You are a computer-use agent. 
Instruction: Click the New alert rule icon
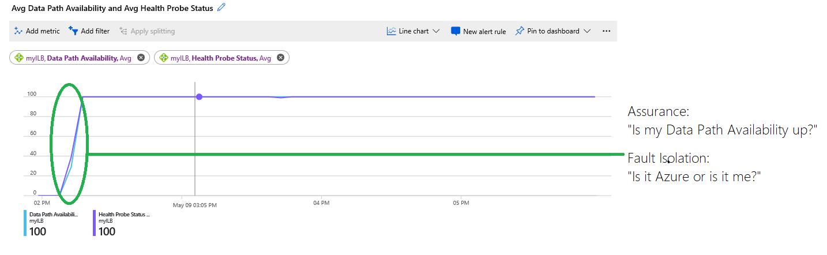point(456,31)
